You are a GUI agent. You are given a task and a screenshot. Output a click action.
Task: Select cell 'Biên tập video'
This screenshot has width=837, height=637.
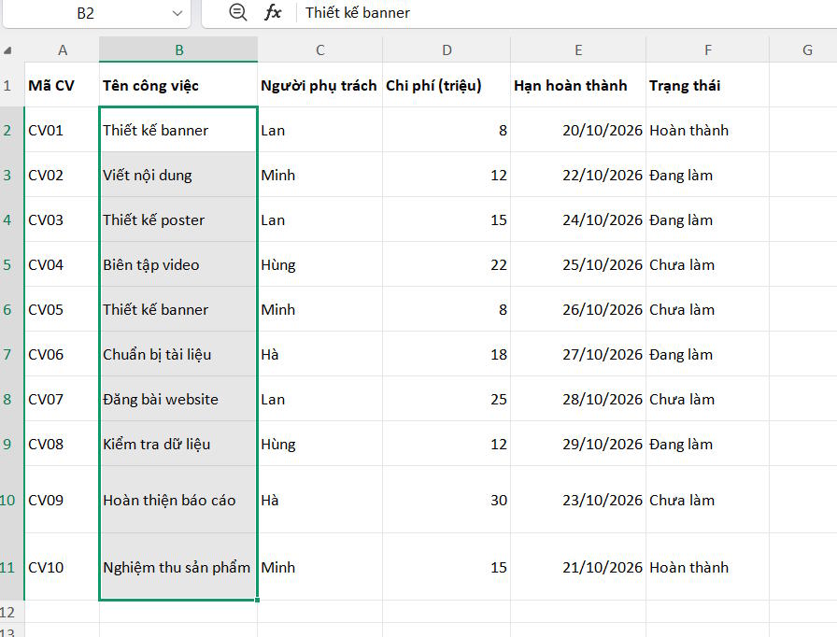[178, 264]
